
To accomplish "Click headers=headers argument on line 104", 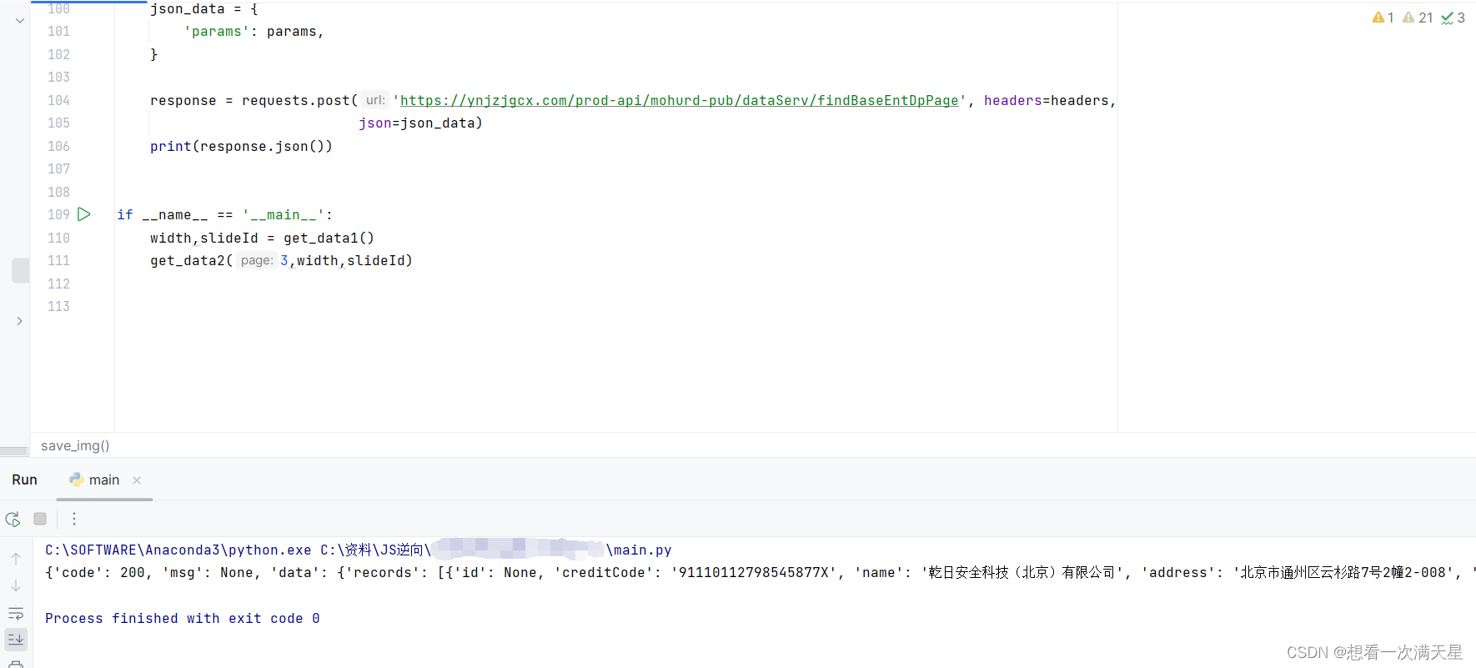I will [x=1046, y=100].
